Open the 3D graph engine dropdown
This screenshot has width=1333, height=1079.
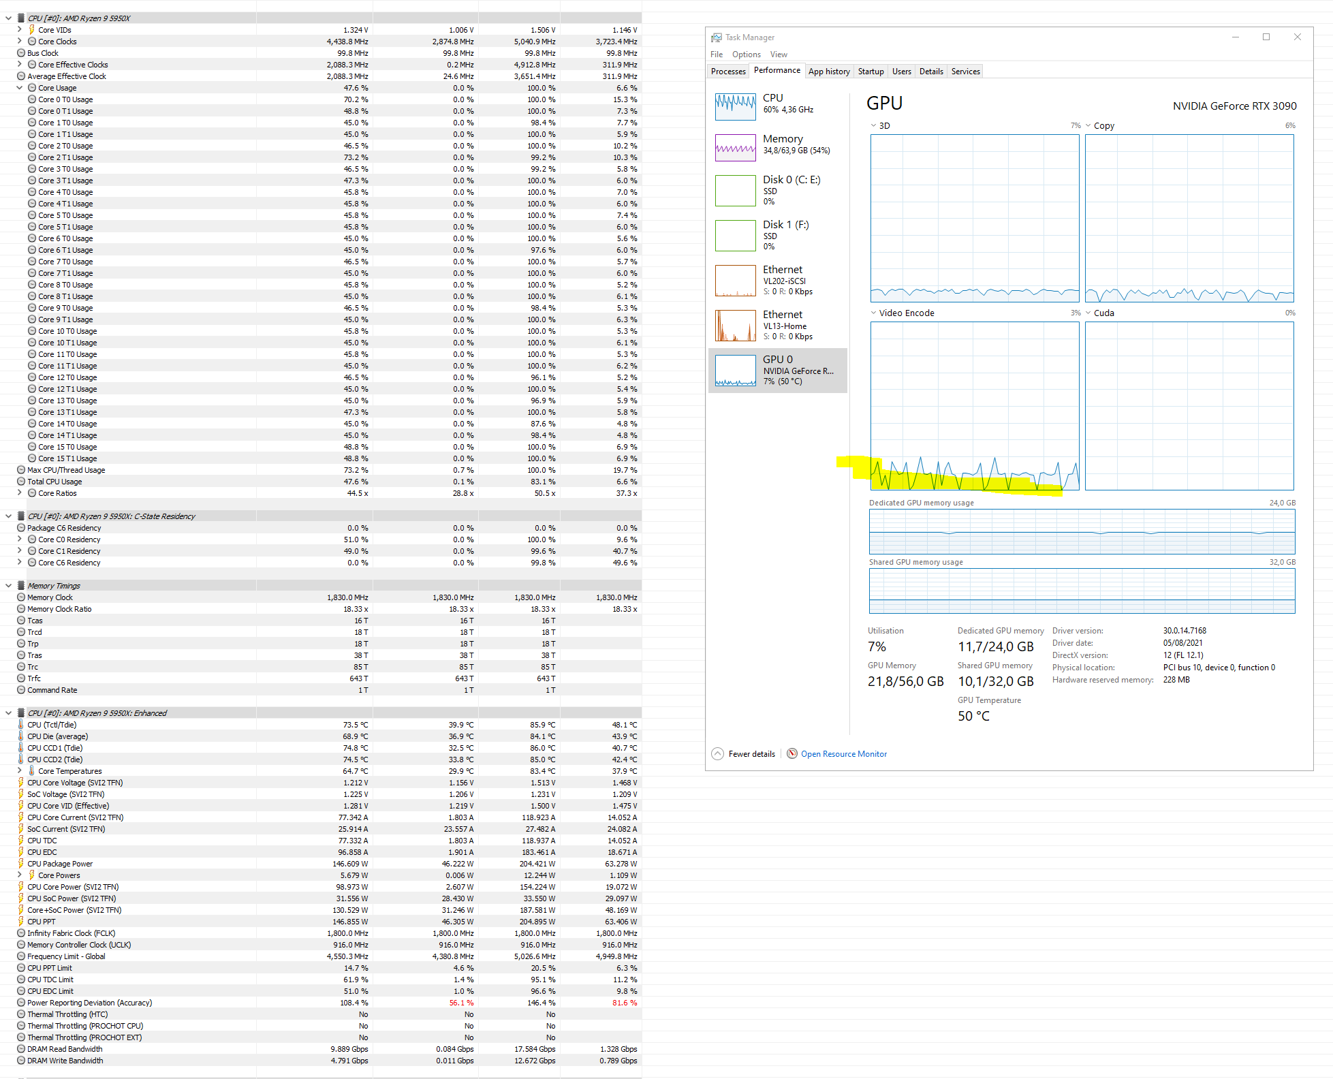tap(874, 125)
